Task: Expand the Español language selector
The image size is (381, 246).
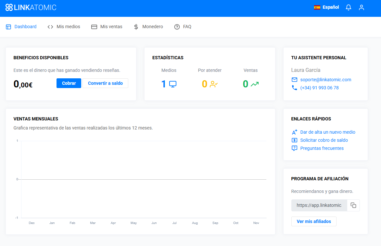Action: coord(326,7)
